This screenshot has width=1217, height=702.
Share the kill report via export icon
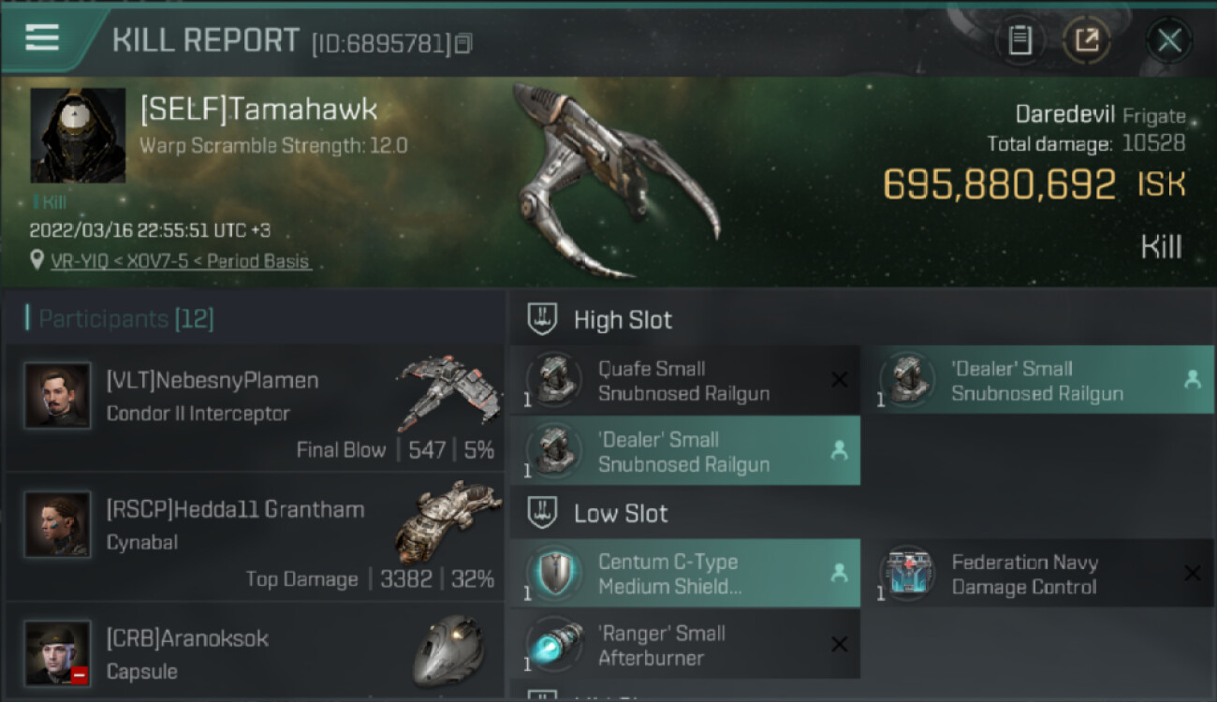click(x=1087, y=40)
